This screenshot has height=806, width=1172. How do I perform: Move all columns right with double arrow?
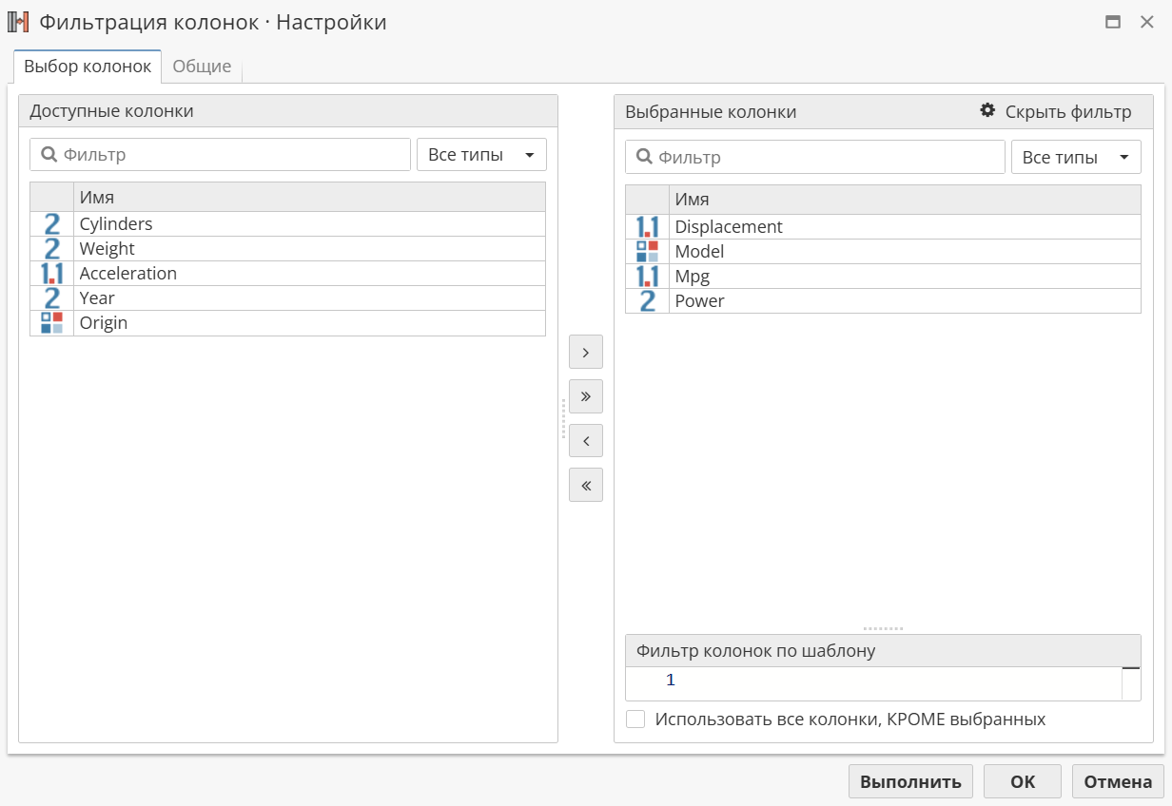[585, 396]
